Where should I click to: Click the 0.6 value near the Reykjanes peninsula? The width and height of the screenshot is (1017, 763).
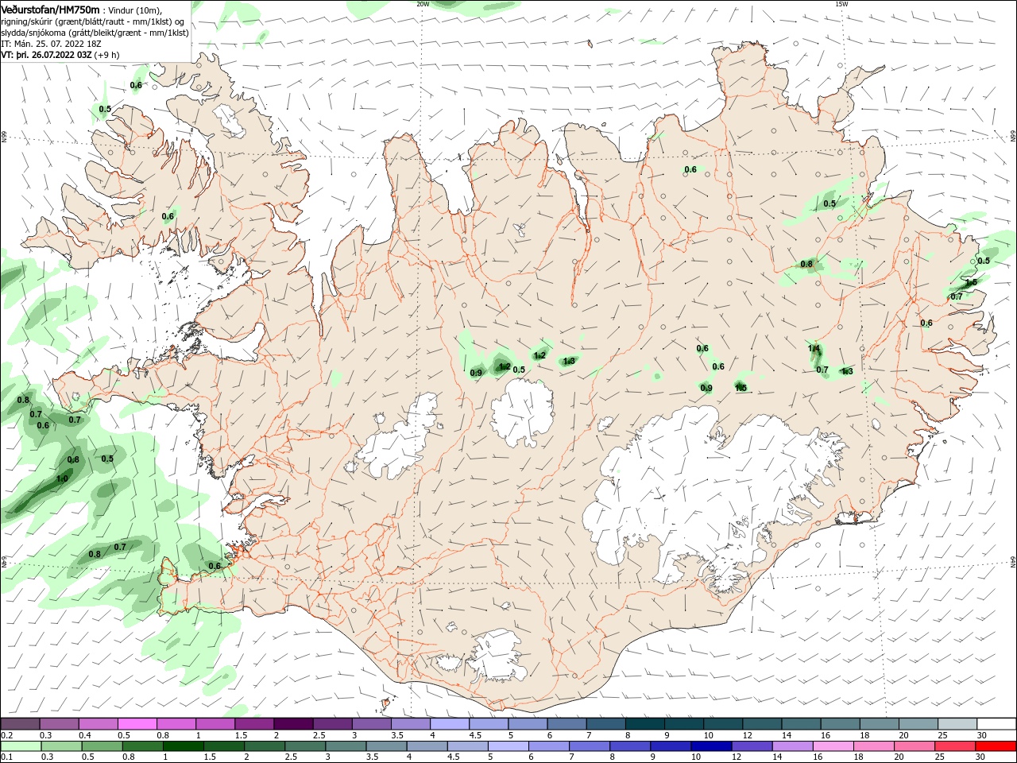pos(215,566)
